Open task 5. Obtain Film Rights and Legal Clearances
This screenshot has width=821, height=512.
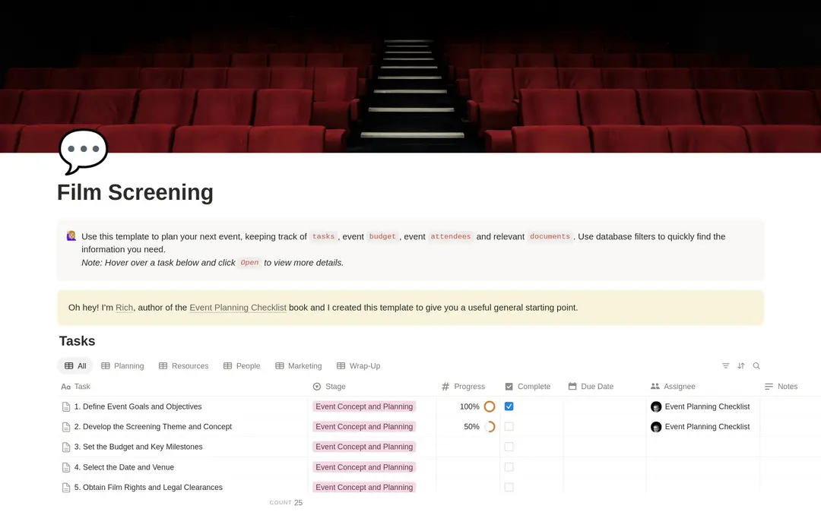148,487
